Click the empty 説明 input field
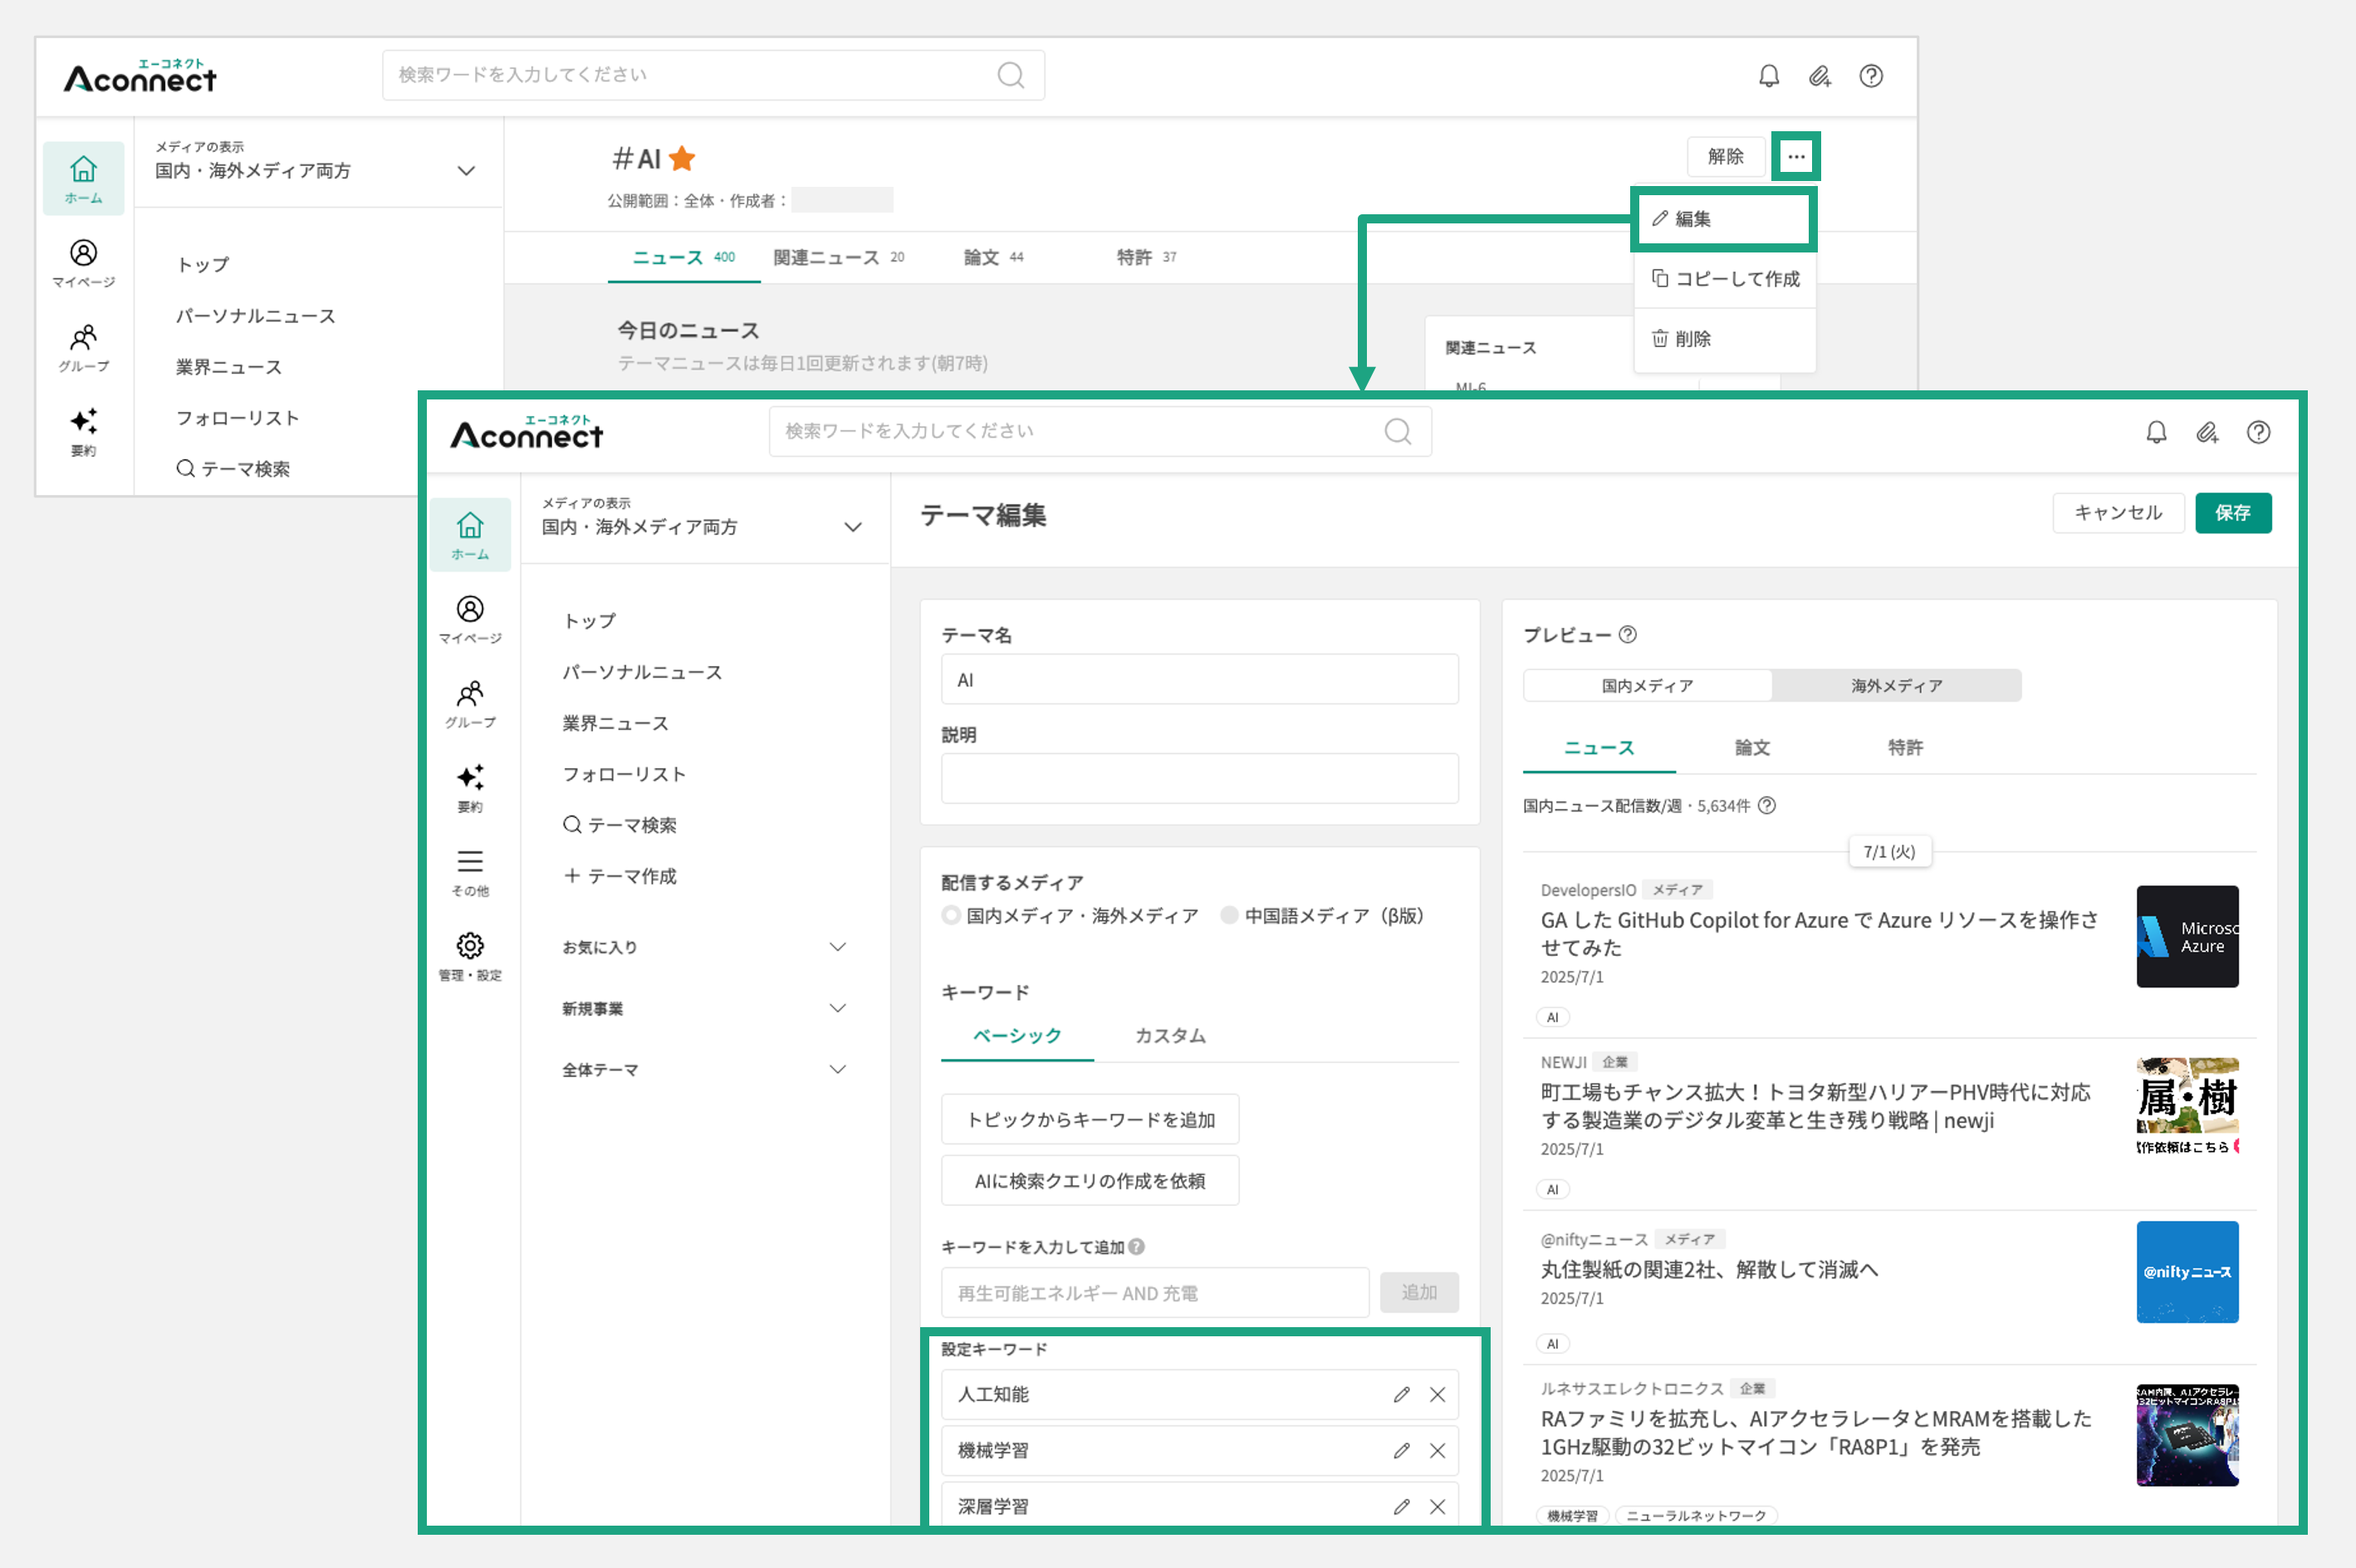Image resolution: width=2356 pixels, height=1568 pixels. tap(1199, 778)
